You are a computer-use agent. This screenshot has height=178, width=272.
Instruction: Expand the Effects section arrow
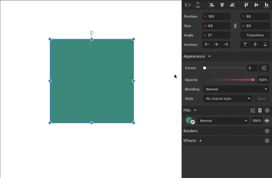click(x=200, y=141)
